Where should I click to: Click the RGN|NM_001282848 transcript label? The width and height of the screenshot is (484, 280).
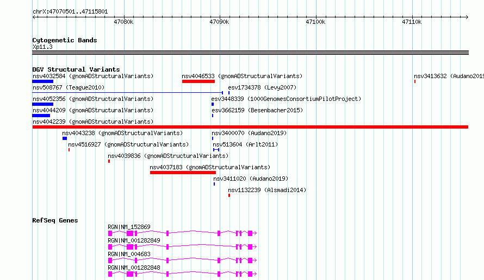[x=134, y=268]
